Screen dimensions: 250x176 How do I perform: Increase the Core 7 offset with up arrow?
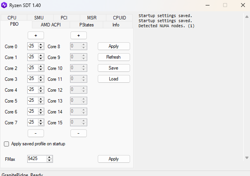(x=41, y=121)
